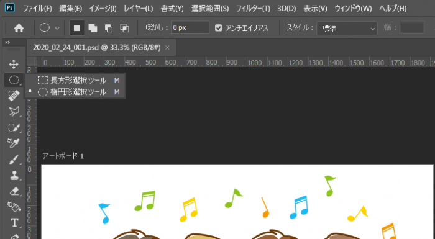Choose the new selection mode button
Screen dimensions: 435x239
click(x=77, y=28)
